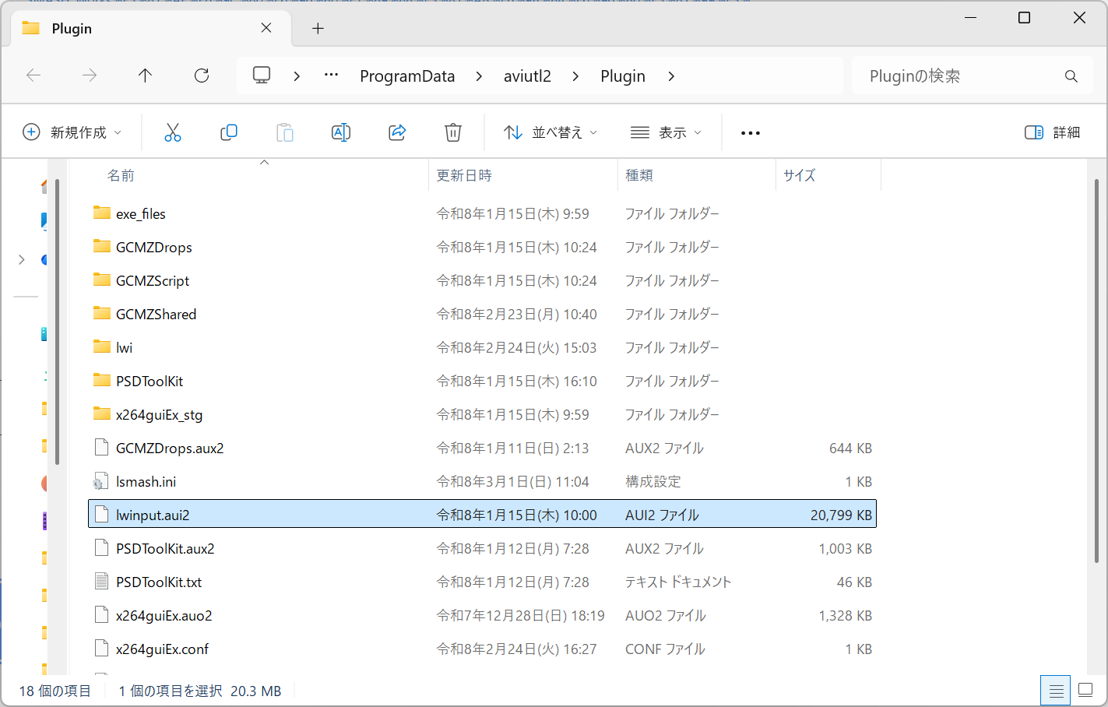The height and width of the screenshot is (707, 1108).
Task: Open the 新規作成 dropdown menu
Action: (x=72, y=133)
